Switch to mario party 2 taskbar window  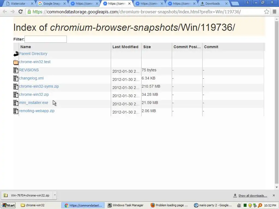coord(213,205)
